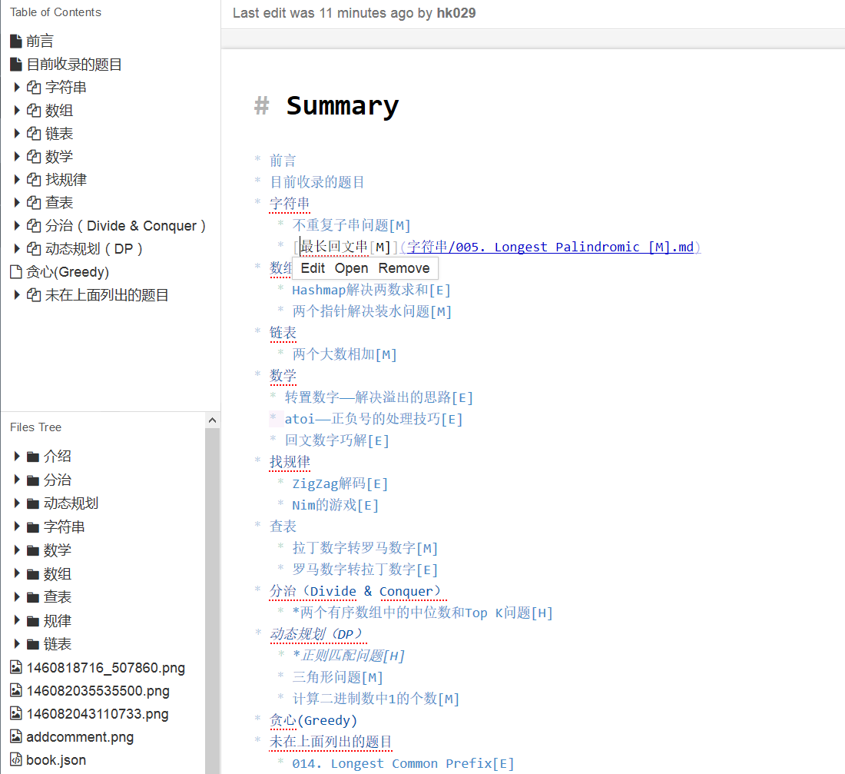The width and height of the screenshot is (845, 774).
Task: Click the chapter icon next to 动态规划 ( DP )
Action: click(x=33, y=249)
